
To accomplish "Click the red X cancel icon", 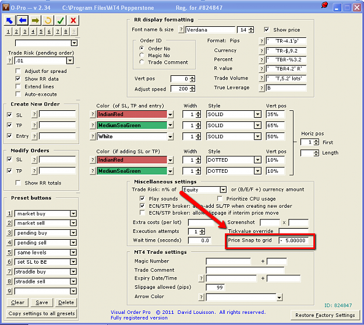I will [73, 20].
